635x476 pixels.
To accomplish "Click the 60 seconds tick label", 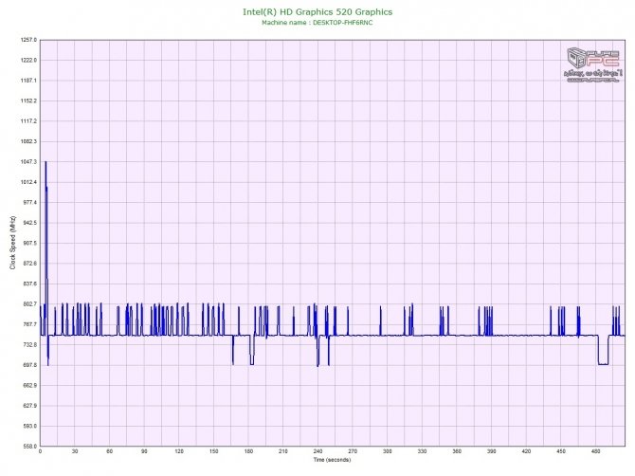I will [x=109, y=451].
